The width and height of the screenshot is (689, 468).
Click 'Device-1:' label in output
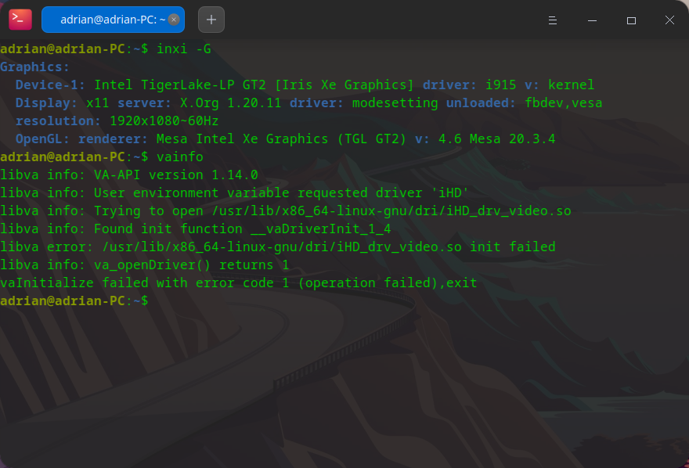coord(50,85)
